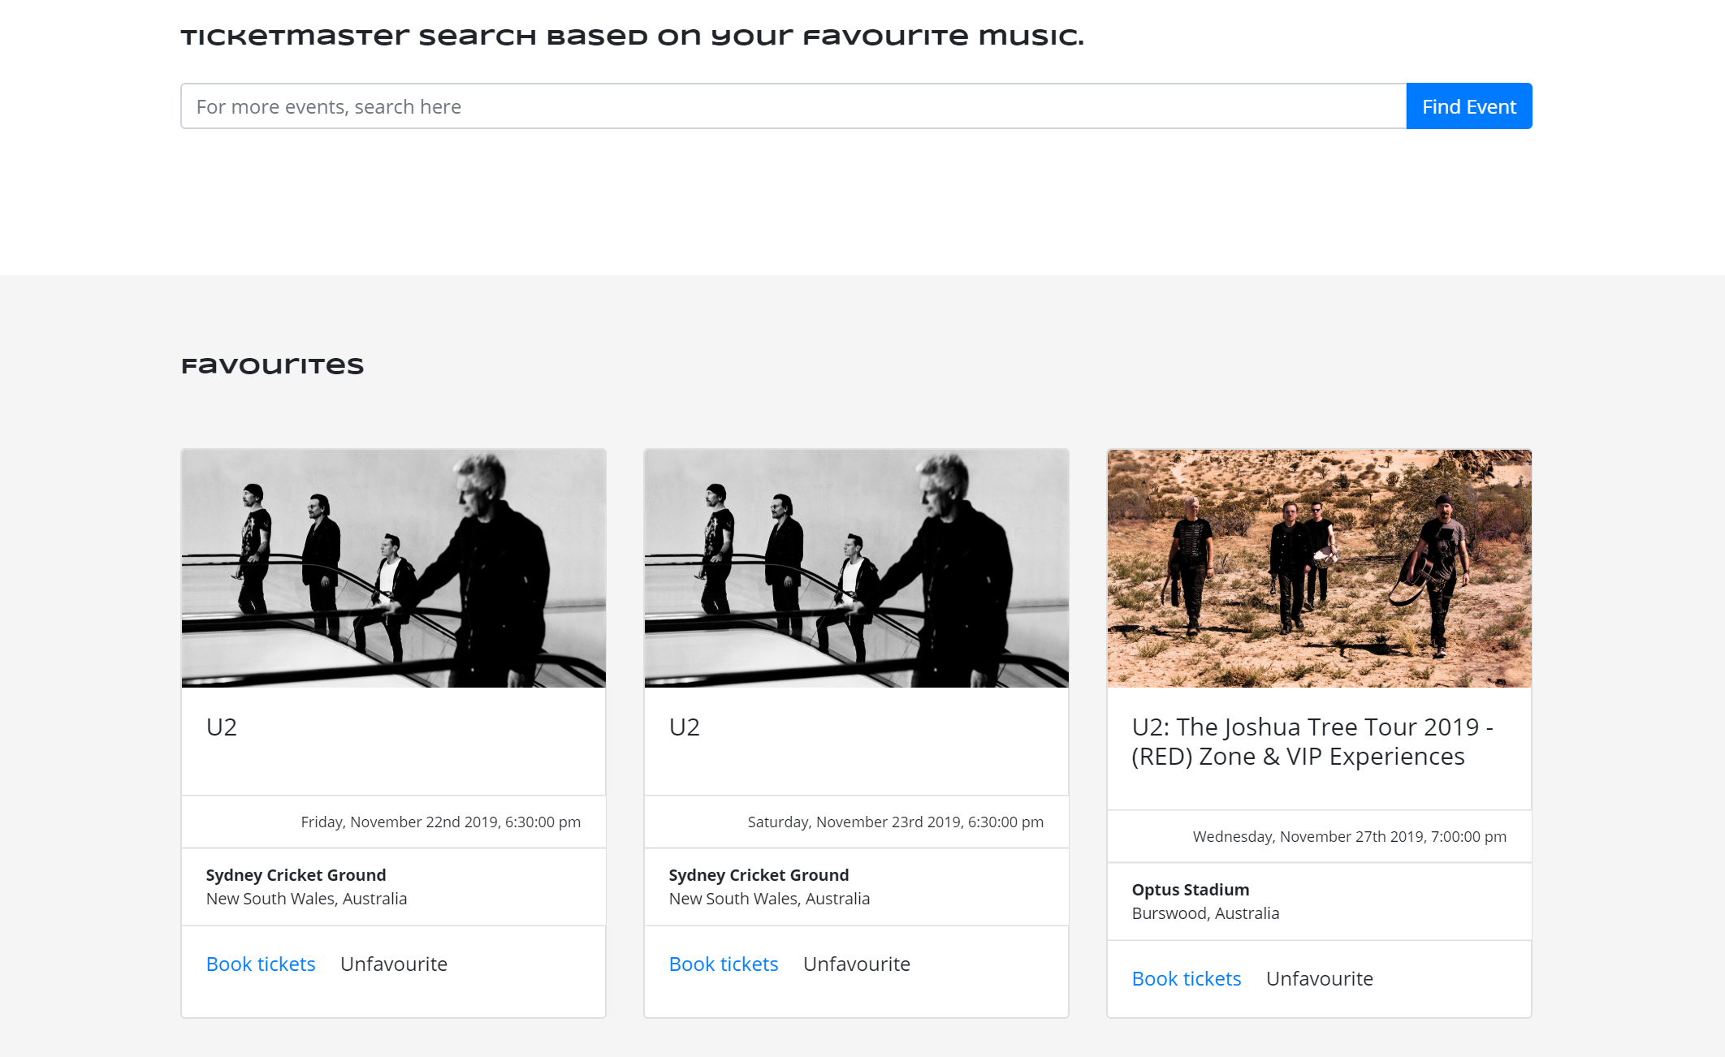Book tickets for the Friday U2 show
Screen dimensions: 1725x1057
[261, 964]
